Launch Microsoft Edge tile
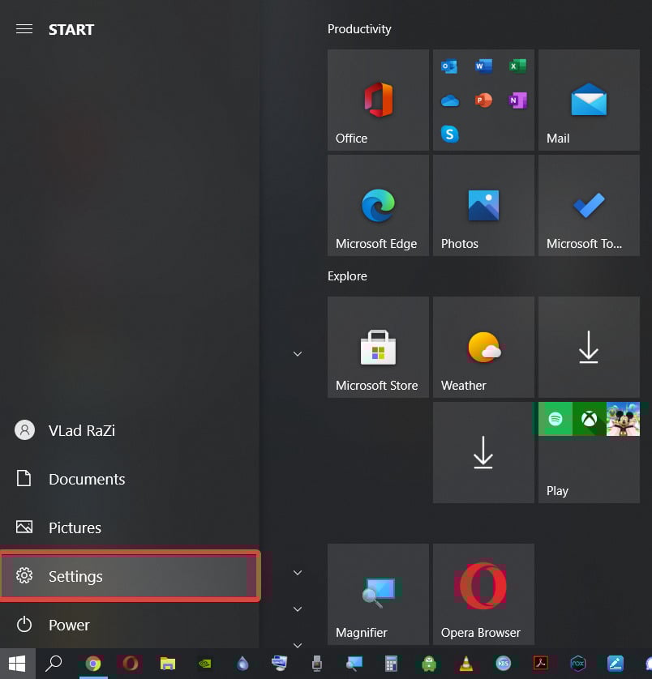 coord(378,205)
